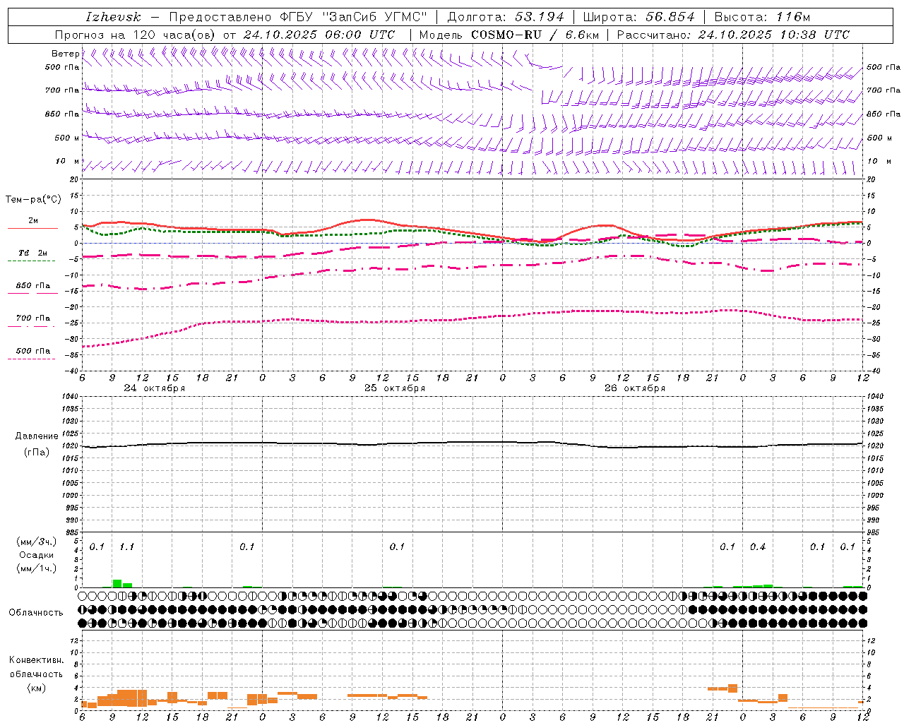Image resolution: width=904 pixels, height=723 pixels.
Task: Click the Прогноз на 120 часа(ов) text
Action: click(x=136, y=35)
